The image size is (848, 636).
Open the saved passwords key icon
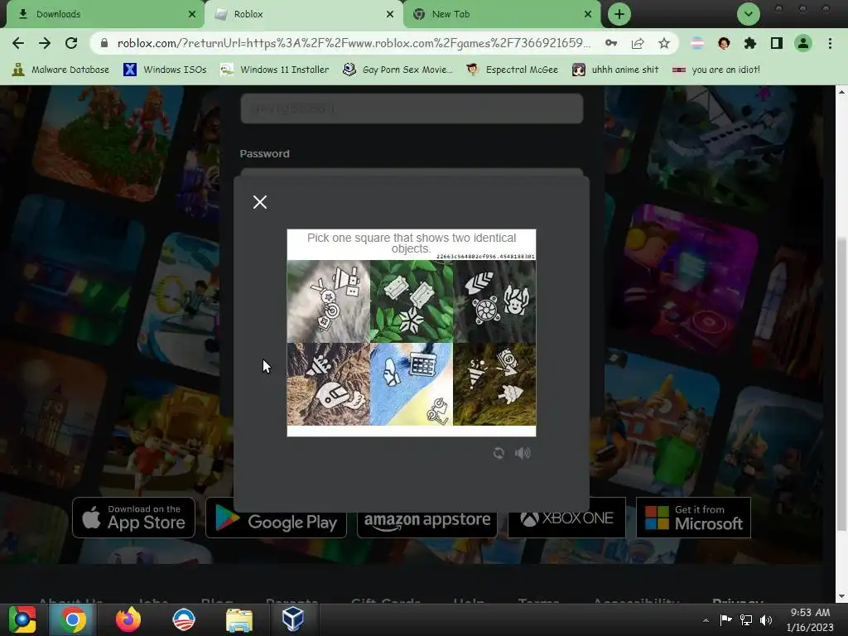coord(611,43)
